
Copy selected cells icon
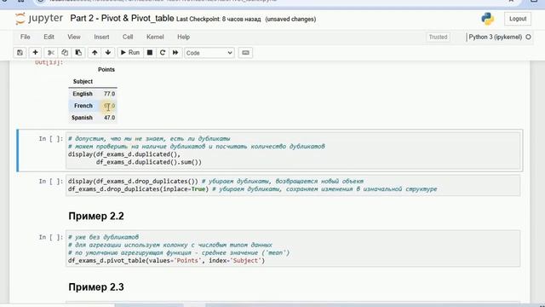click(65, 53)
